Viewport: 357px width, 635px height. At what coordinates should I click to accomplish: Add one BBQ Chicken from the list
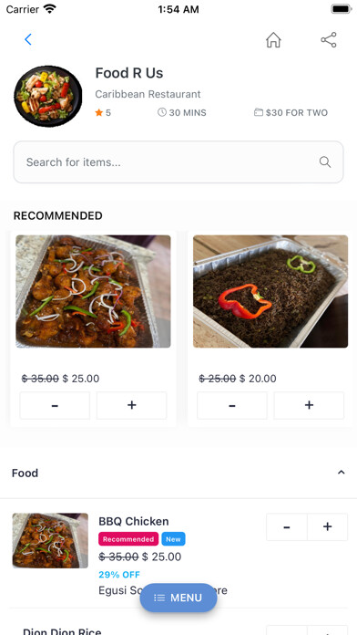pos(328,526)
